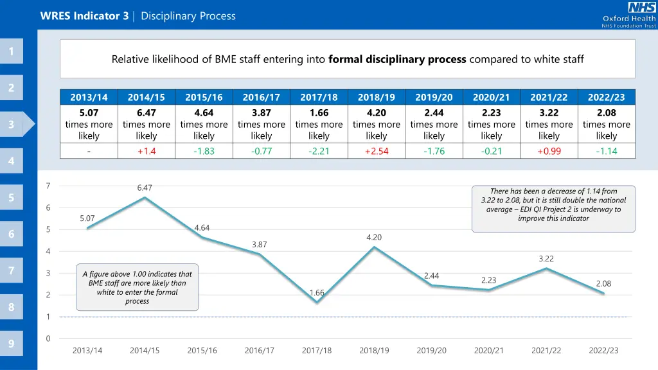The width and height of the screenshot is (658, 370).
Task: Select slide navigation number 2
Action: [x=12, y=87]
